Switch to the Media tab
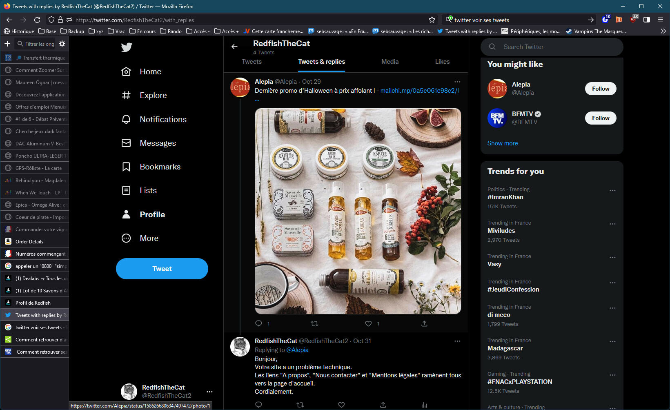The width and height of the screenshot is (670, 410). (390, 62)
